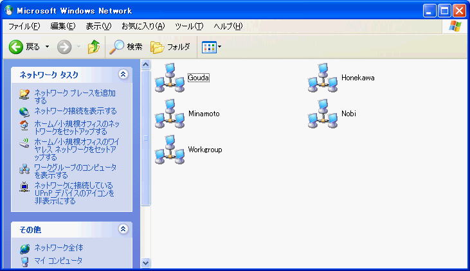Minimize the Microsoft Windows Network window
470x271 pixels.
429,11
